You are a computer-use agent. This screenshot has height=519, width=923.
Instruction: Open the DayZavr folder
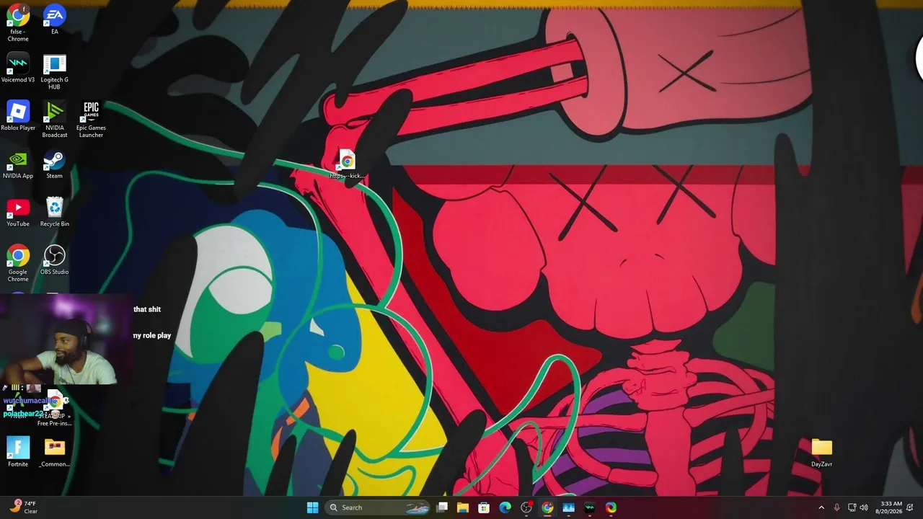coord(821,452)
